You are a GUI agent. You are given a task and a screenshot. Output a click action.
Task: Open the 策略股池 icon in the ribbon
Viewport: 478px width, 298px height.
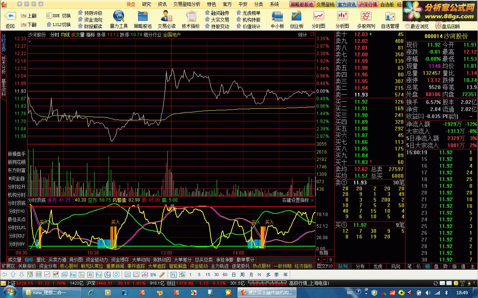(x=143, y=16)
